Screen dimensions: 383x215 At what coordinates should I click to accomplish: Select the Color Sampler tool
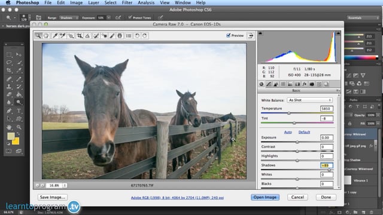coord(62,36)
